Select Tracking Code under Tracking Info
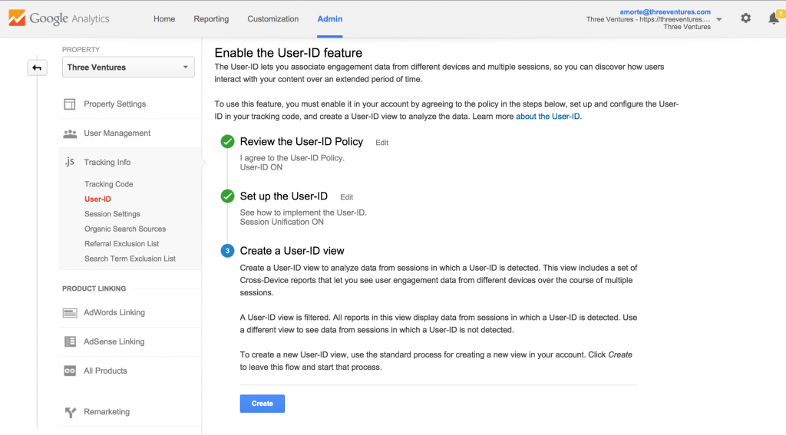The height and width of the screenshot is (435, 786). tap(109, 184)
